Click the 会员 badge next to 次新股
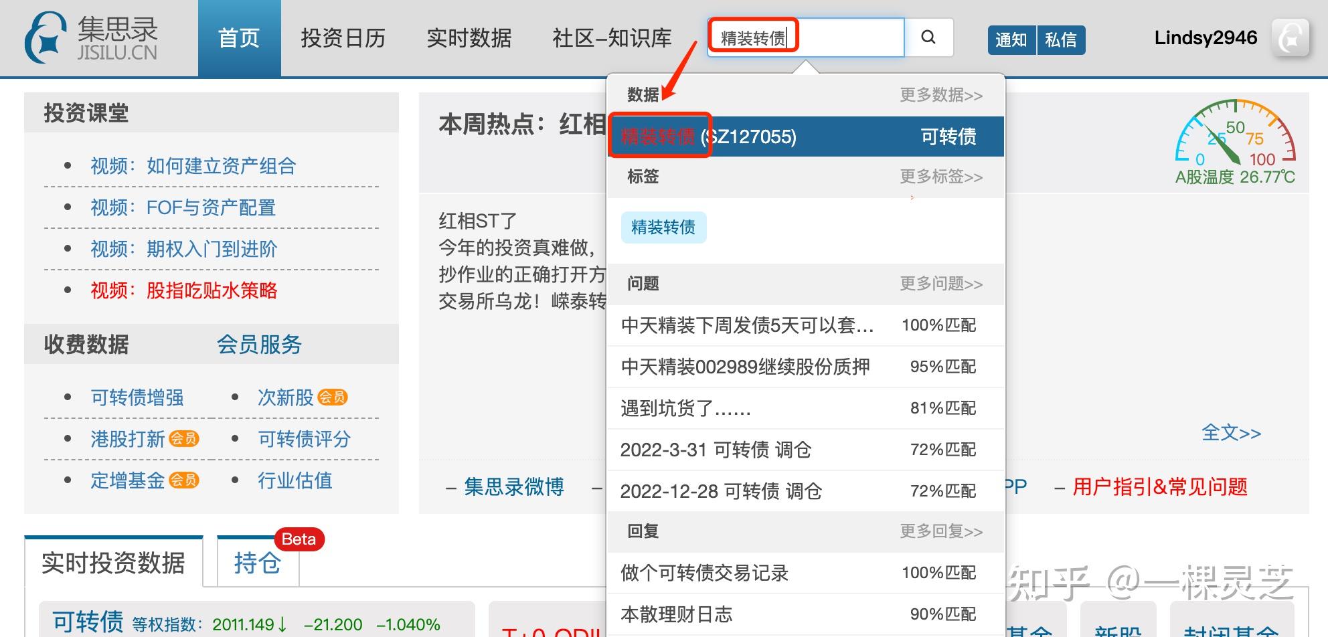This screenshot has height=637, width=1328. tap(332, 397)
